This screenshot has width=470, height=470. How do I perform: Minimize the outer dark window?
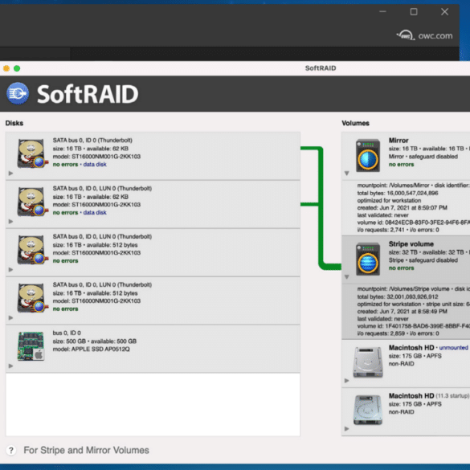[x=382, y=12]
